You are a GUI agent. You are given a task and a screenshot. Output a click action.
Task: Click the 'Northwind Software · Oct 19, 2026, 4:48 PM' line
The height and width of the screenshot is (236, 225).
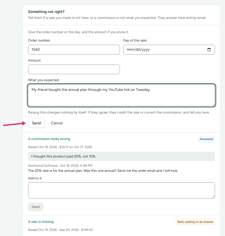[60, 166]
